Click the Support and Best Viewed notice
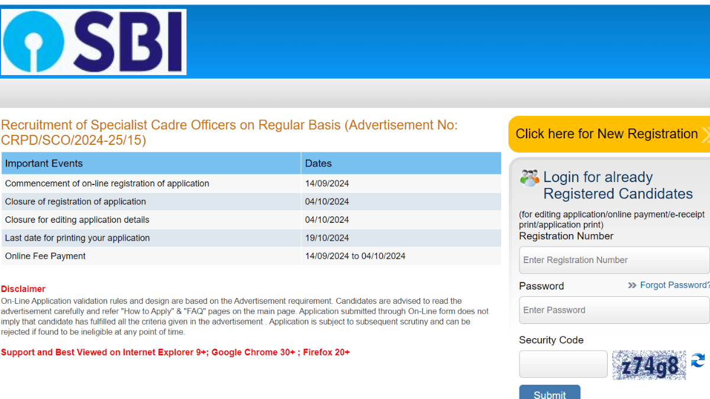 175,352
